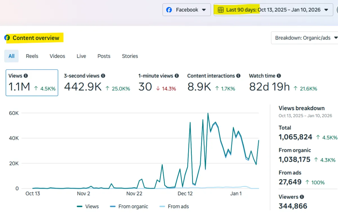Image resolution: width=338 pixels, height=213 pixels.
Task: Select the 3-second views metric card
Action: (x=97, y=83)
